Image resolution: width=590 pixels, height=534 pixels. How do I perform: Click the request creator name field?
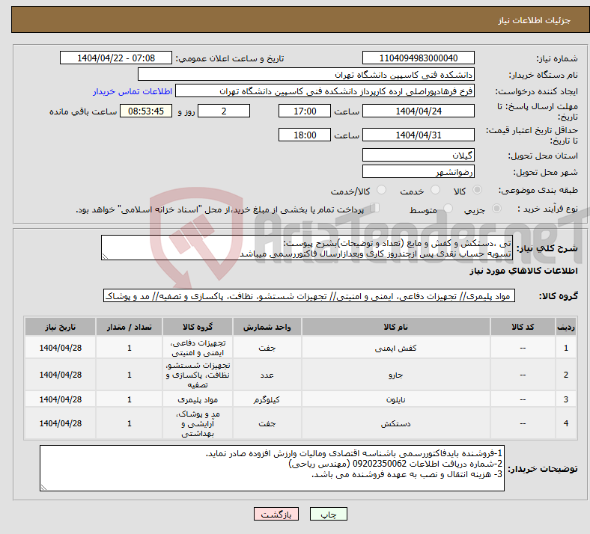[x=325, y=91]
